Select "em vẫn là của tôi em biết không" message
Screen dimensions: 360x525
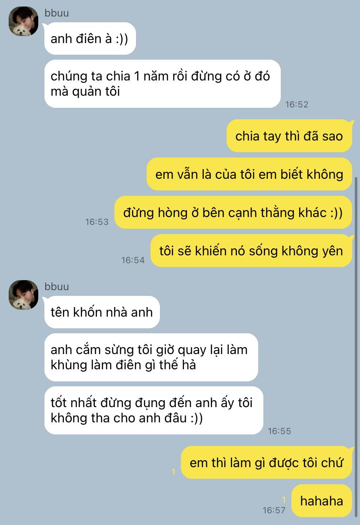coord(249,174)
